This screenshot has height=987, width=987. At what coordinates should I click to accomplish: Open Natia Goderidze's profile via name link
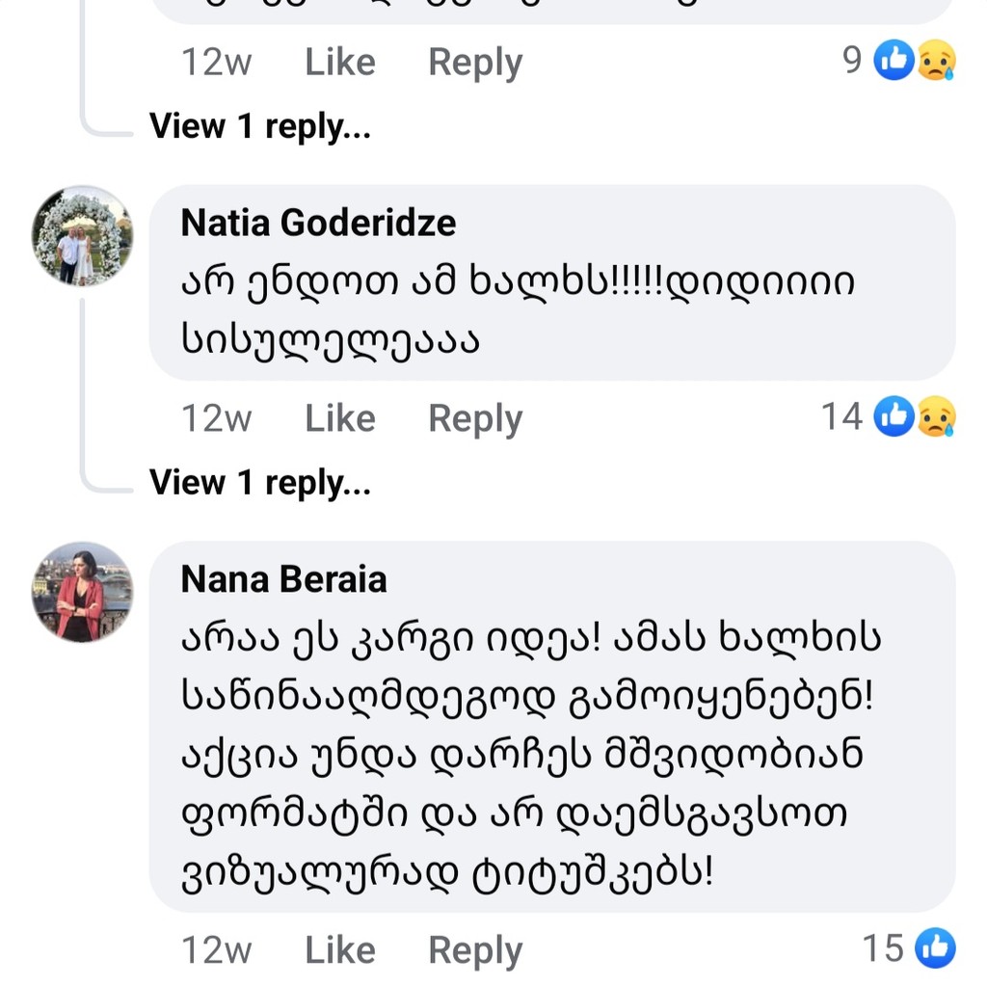tap(318, 224)
